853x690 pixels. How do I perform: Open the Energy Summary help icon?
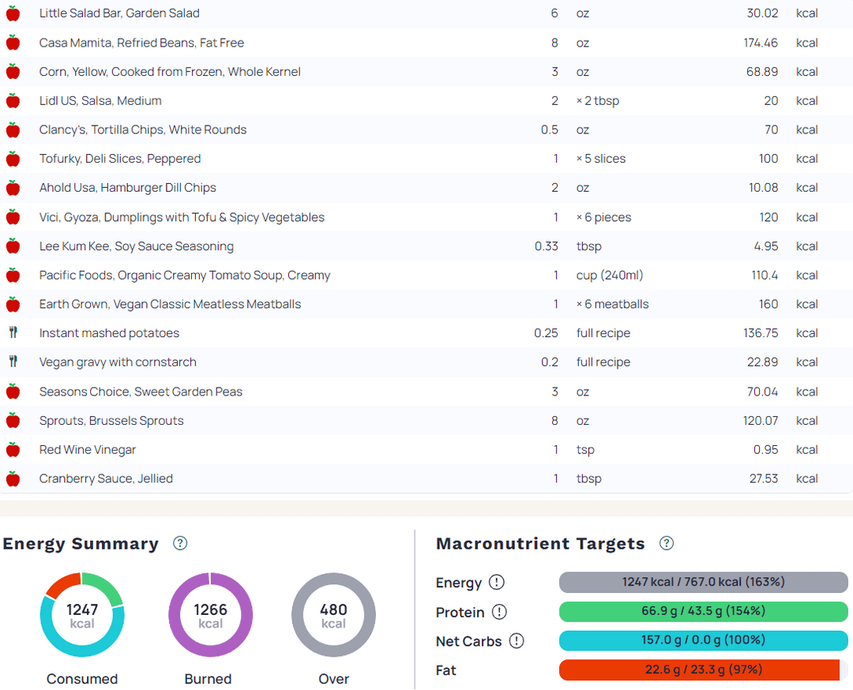pos(180,543)
